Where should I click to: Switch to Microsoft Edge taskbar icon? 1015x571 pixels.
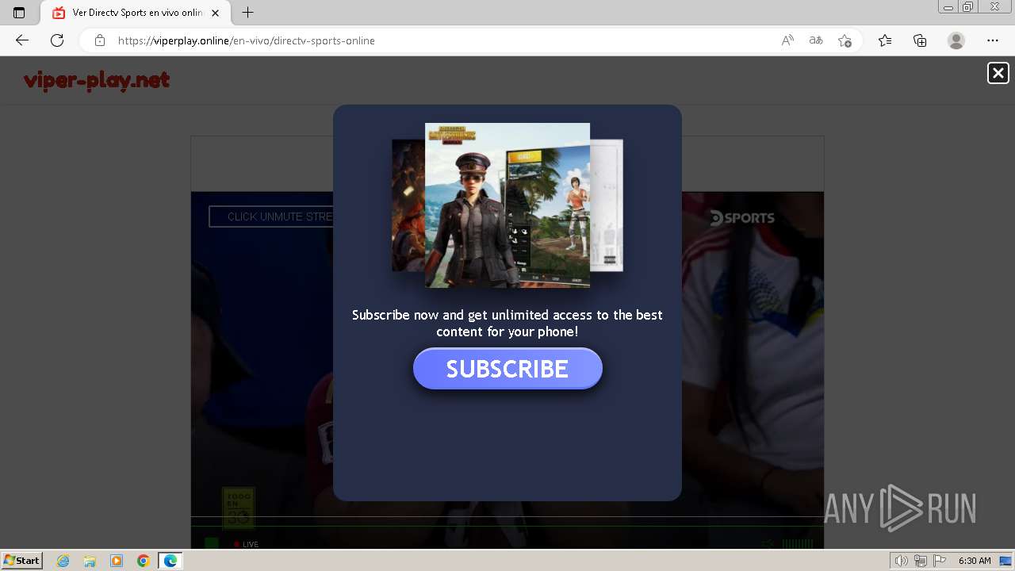click(x=170, y=561)
